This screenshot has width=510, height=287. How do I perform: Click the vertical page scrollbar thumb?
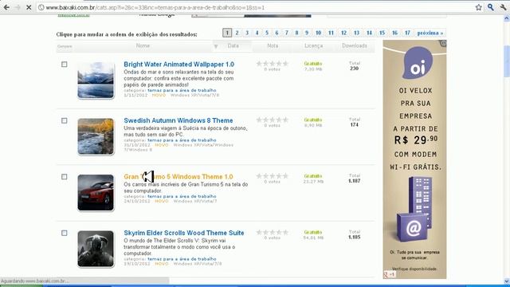pyautogui.click(x=507, y=62)
